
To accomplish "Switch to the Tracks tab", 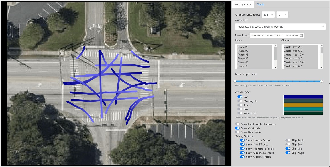I will [x=261, y=5].
